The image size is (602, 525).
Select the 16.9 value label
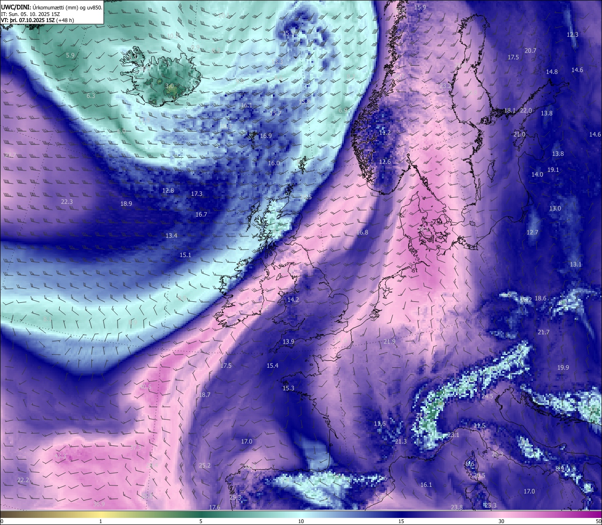click(x=266, y=136)
